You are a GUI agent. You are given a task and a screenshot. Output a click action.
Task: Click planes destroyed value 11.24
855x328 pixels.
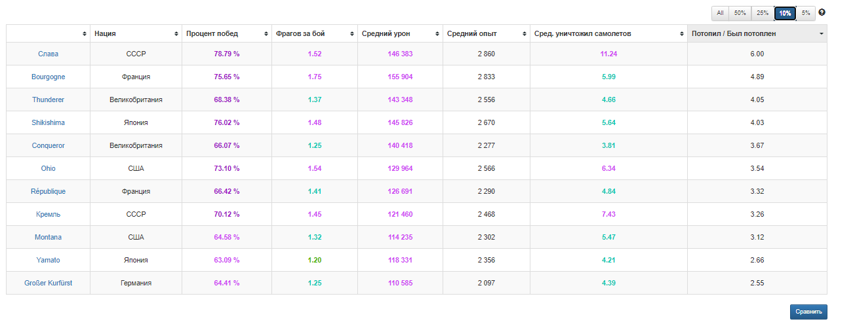608,54
